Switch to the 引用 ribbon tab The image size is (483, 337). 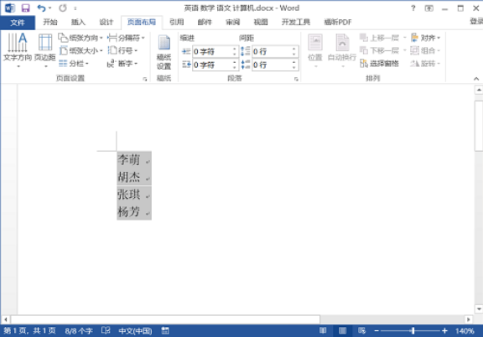click(176, 22)
